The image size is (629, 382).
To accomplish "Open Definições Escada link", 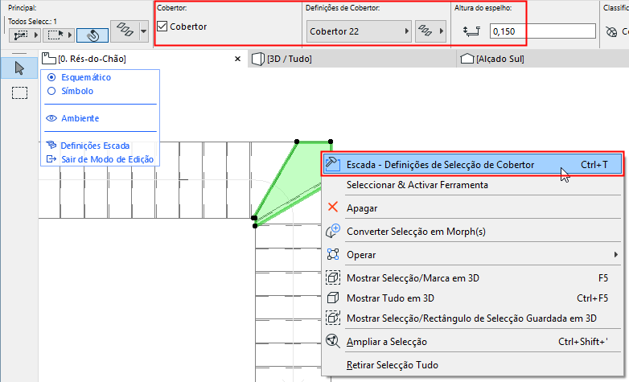I will (x=95, y=146).
